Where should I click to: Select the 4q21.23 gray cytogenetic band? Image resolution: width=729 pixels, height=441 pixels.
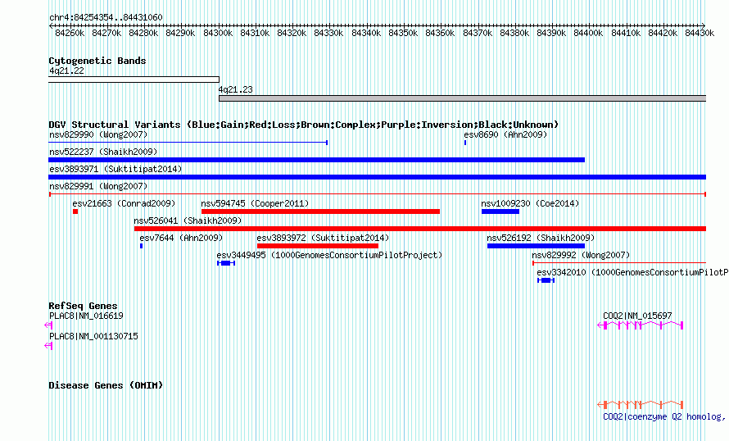pos(463,98)
